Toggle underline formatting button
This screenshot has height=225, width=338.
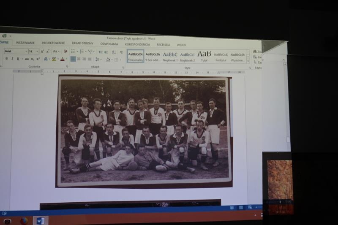click(17, 59)
